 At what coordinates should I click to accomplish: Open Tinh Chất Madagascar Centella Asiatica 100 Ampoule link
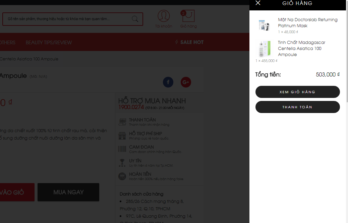[x=301, y=48]
